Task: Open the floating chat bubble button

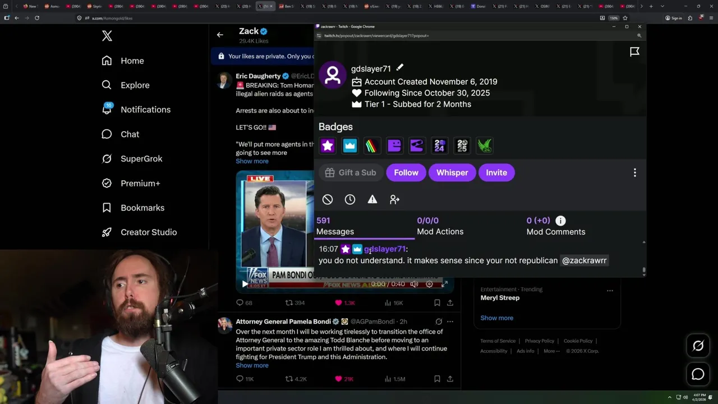Action: click(698, 374)
